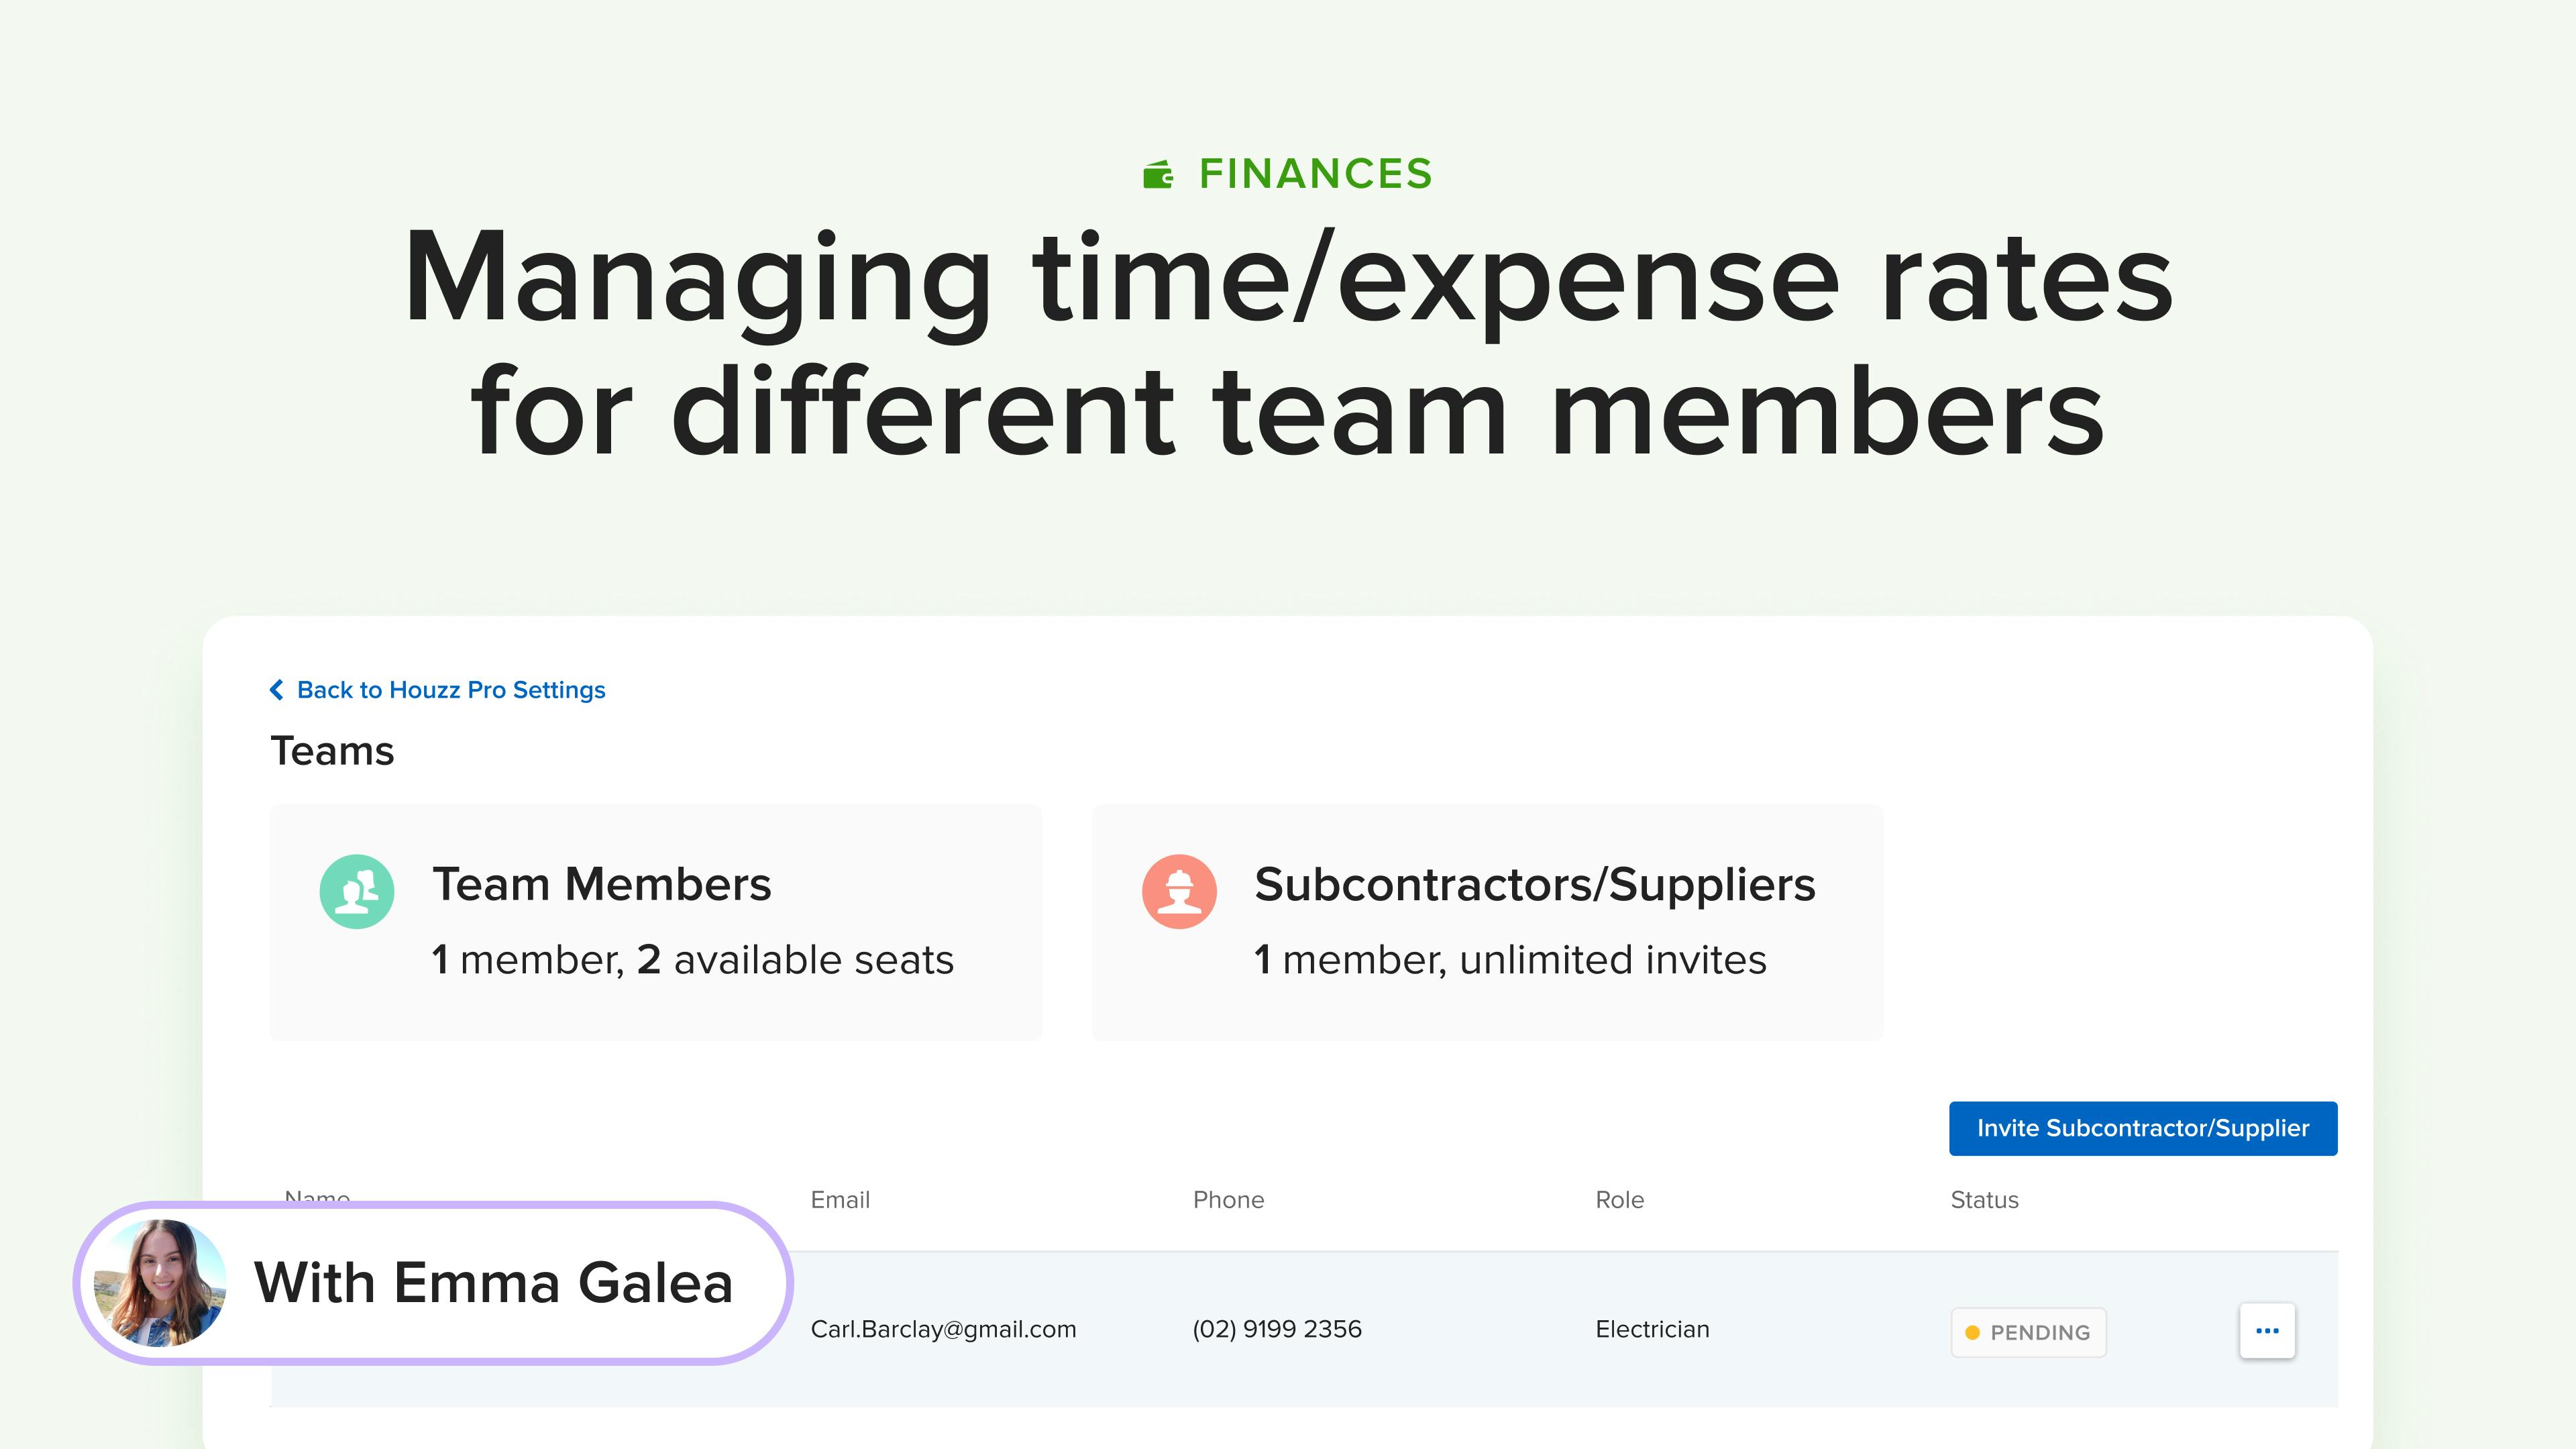This screenshot has width=2576, height=1449.
Task: Click the Electrician role cell
Action: [x=1652, y=1329]
